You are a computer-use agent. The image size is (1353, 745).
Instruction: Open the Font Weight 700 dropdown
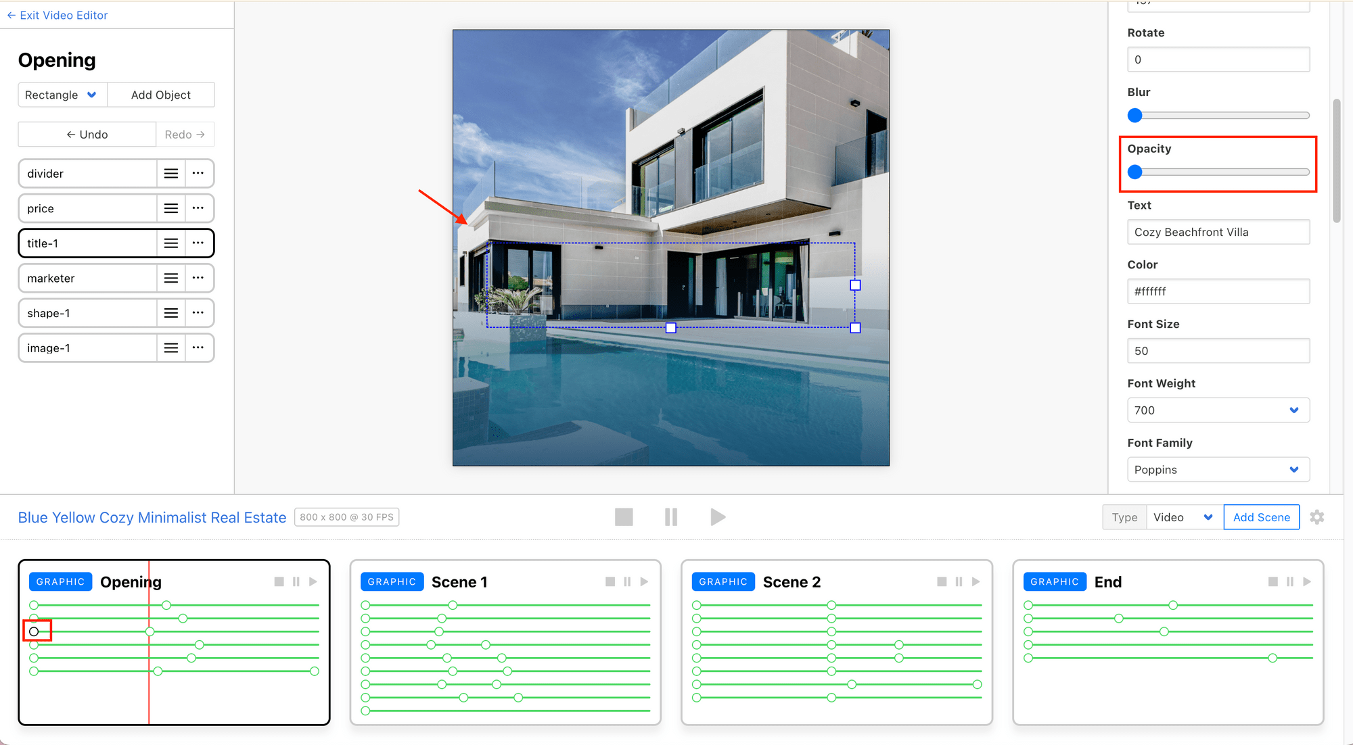coord(1218,410)
